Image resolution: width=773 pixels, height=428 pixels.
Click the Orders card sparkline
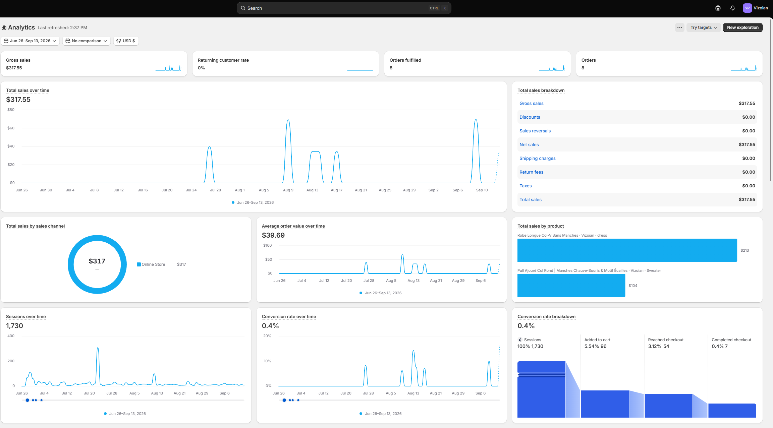[744, 68]
